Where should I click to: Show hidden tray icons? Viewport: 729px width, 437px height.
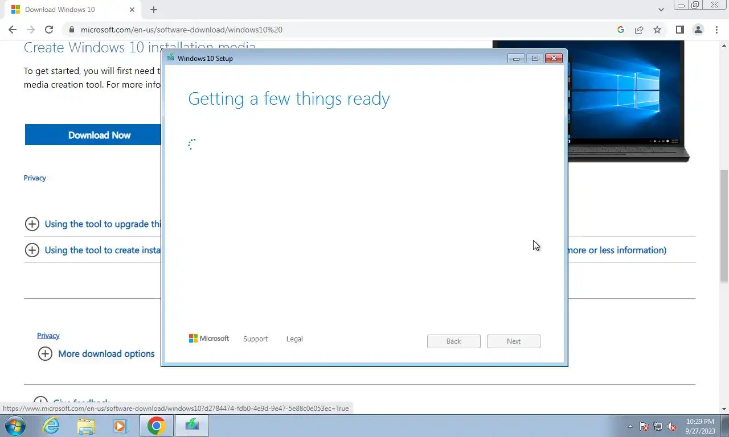click(630, 427)
